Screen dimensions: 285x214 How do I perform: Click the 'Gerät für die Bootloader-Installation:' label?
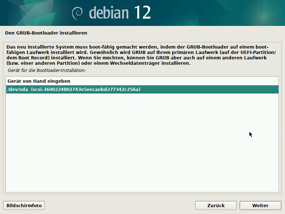[47, 70]
